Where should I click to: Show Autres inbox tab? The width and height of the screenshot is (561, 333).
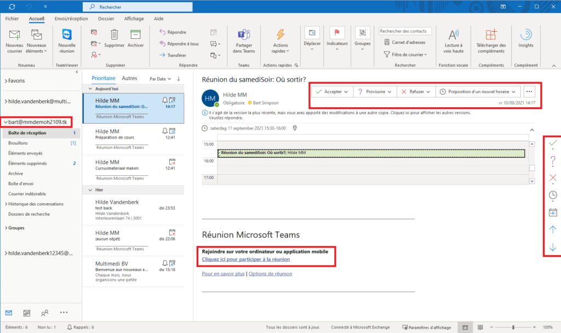coord(129,78)
